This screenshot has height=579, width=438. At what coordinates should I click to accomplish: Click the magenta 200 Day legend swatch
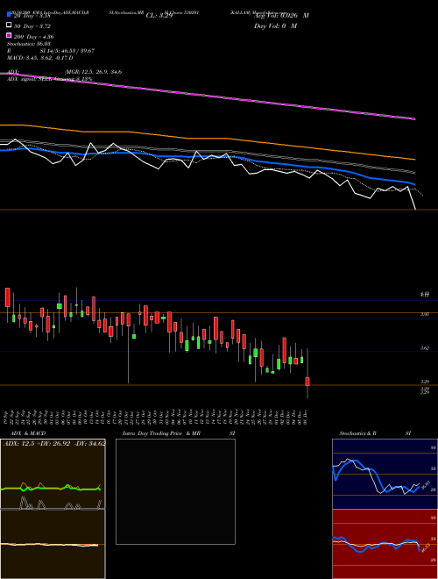pos(10,36)
